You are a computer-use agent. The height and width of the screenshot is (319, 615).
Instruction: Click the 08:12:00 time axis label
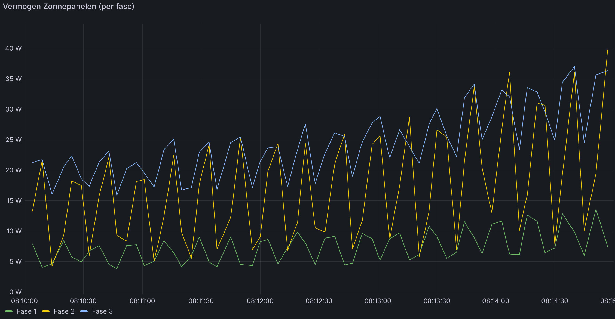point(260,301)
